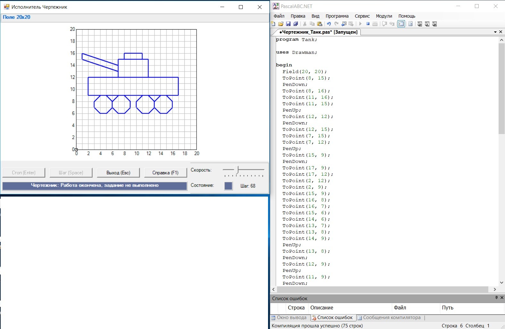The height and width of the screenshot is (329, 505).
Task: Open a file with the folder icon
Action: click(x=281, y=24)
